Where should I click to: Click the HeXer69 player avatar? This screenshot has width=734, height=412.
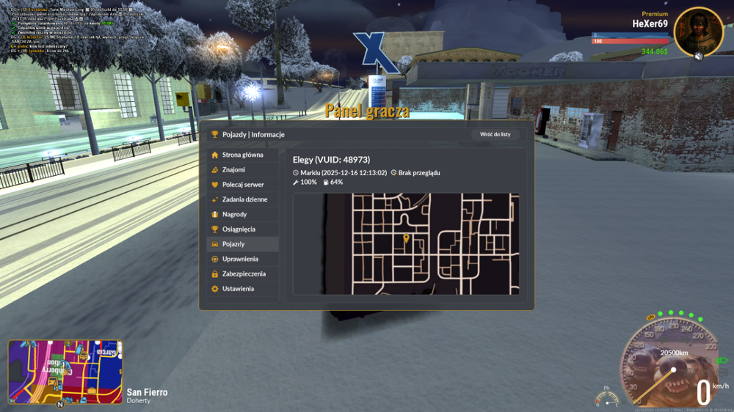click(x=699, y=31)
